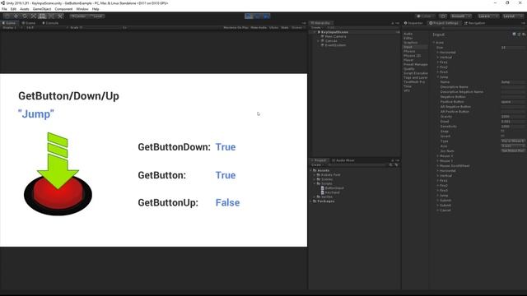Open the Window menu
Viewport: 527px width, 296px height.
(x=82, y=9)
